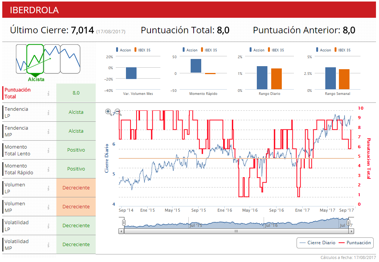Click the navigator scrollbar left arrow
Viewport: 379px width, 262px height.
[121, 231]
